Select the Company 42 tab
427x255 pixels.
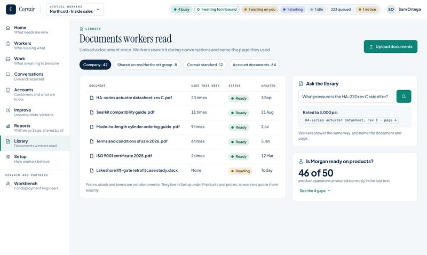point(96,65)
